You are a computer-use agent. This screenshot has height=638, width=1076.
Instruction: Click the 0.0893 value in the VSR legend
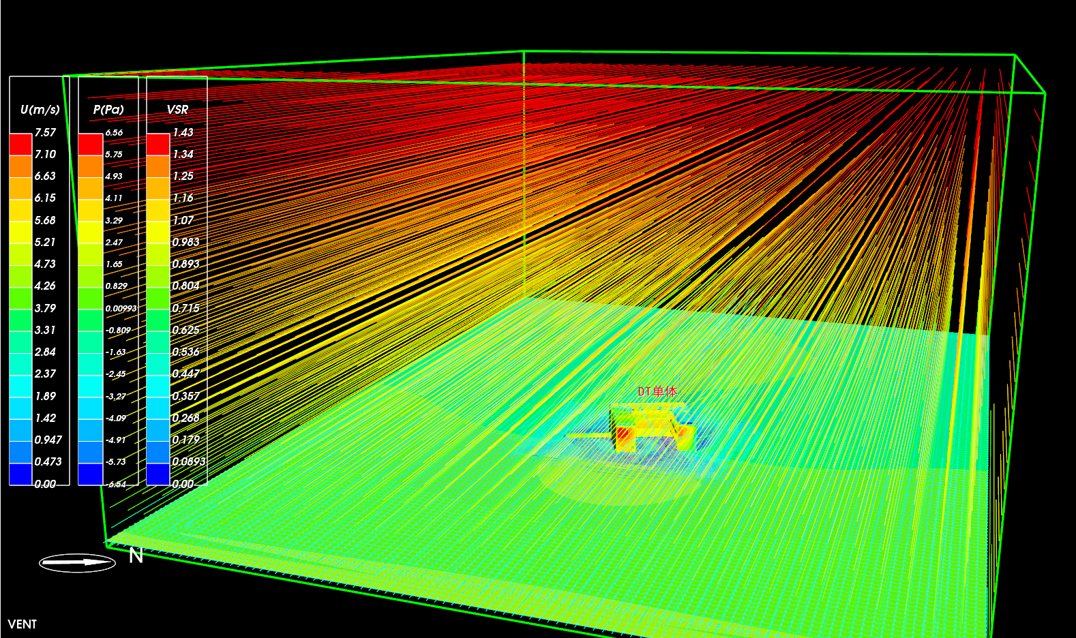point(188,461)
